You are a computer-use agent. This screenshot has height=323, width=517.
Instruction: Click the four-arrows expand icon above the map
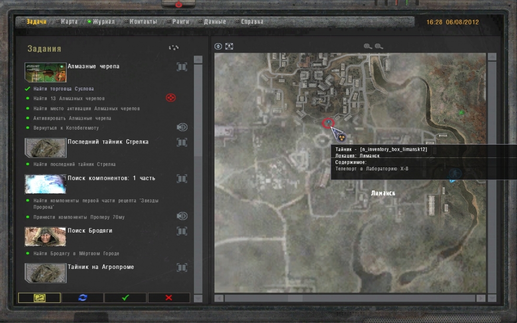(229, 46)
